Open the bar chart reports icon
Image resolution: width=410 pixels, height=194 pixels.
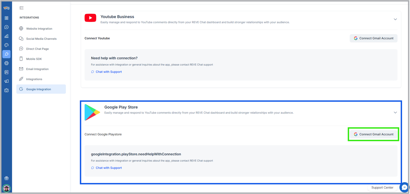coord(6,36)
